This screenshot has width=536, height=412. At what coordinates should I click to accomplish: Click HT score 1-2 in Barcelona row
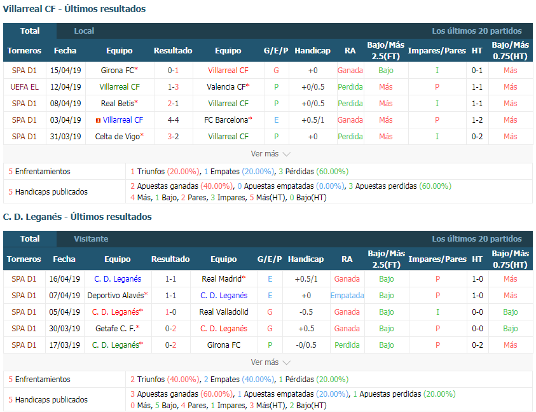pyautogui.click(x=478, y=120)
